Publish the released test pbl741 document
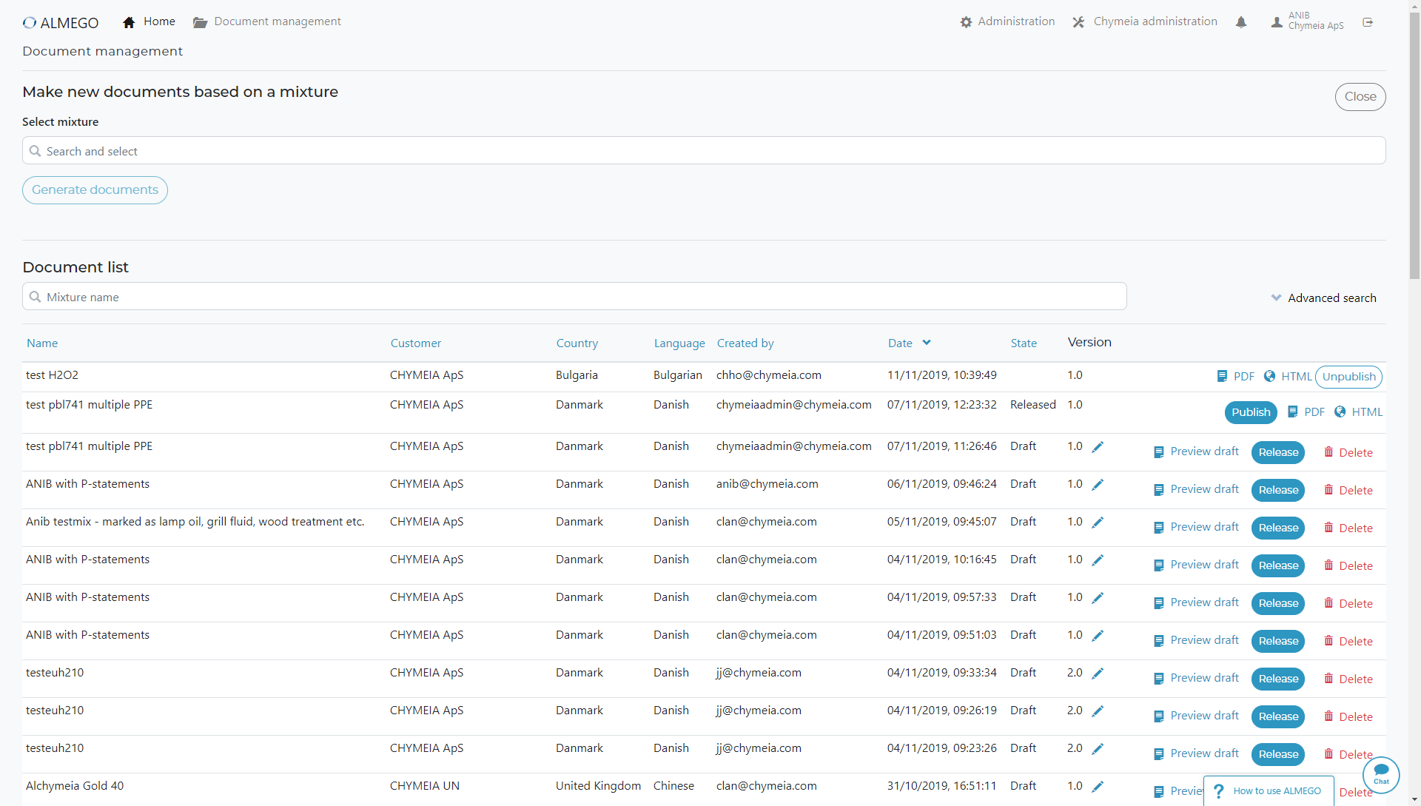This screenshot has width=1421, height=806. [1250, 412]
